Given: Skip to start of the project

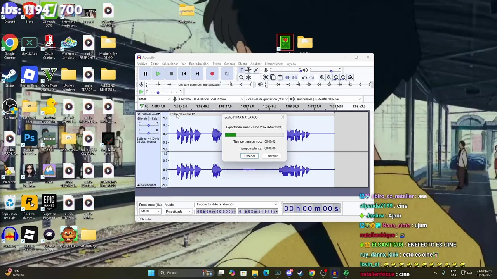Looking at the screenshot, I should [x=184, y=74].
